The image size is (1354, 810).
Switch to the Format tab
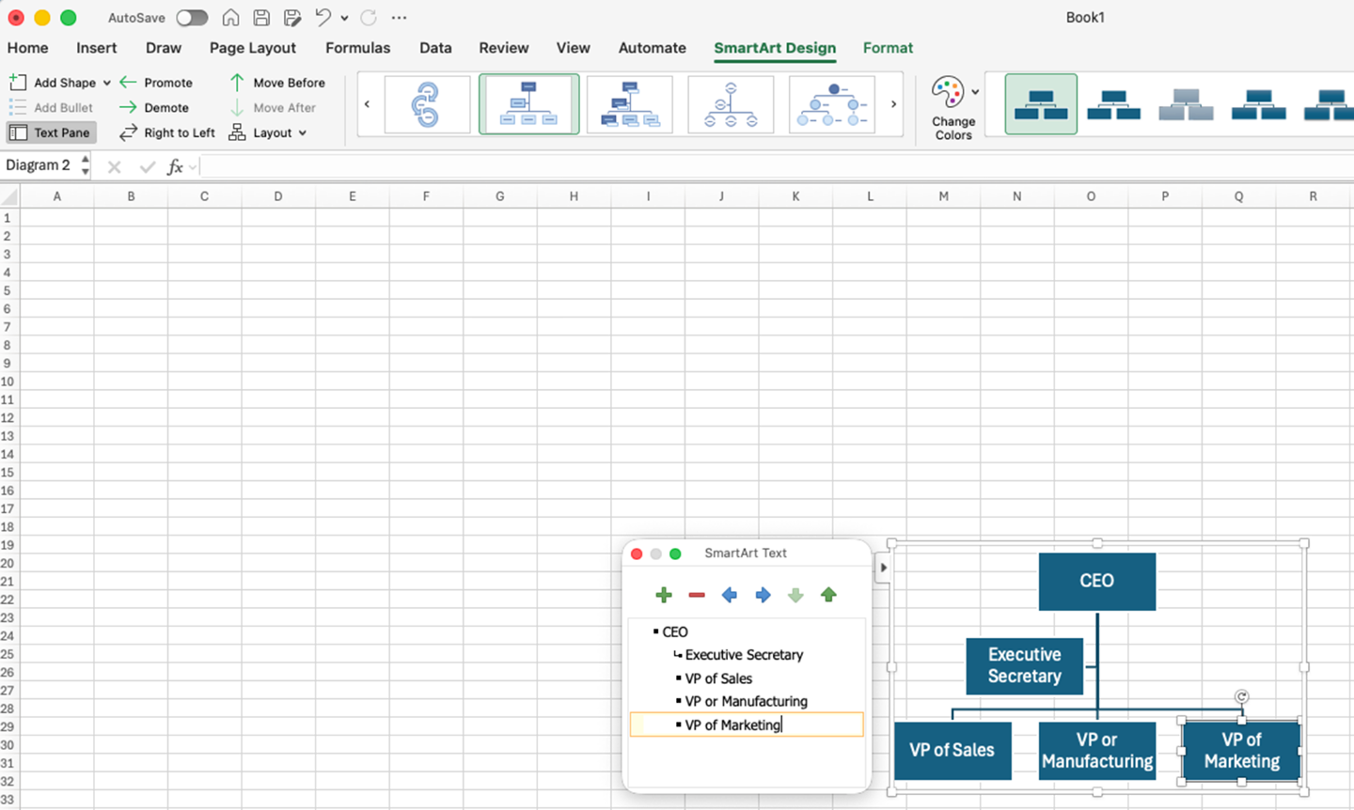coord(889,48)
